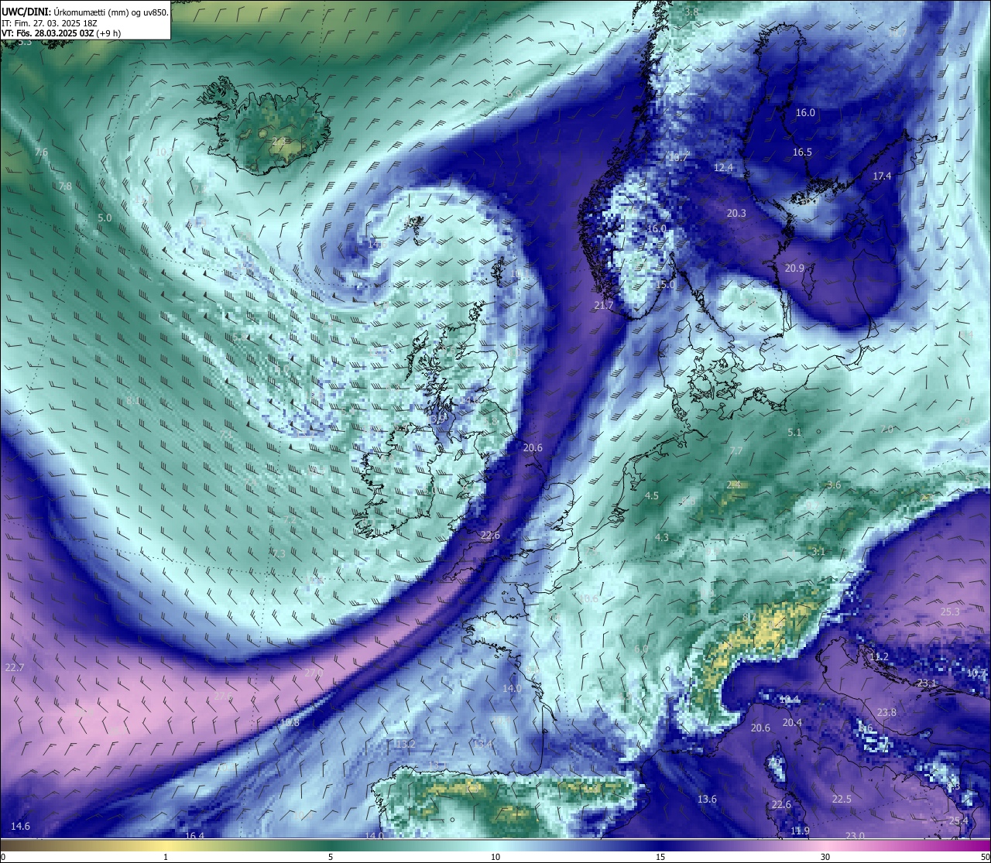Click the 25.4 value on the map
991x863 pixels.
pyautogui.click(x=958, y=820)
